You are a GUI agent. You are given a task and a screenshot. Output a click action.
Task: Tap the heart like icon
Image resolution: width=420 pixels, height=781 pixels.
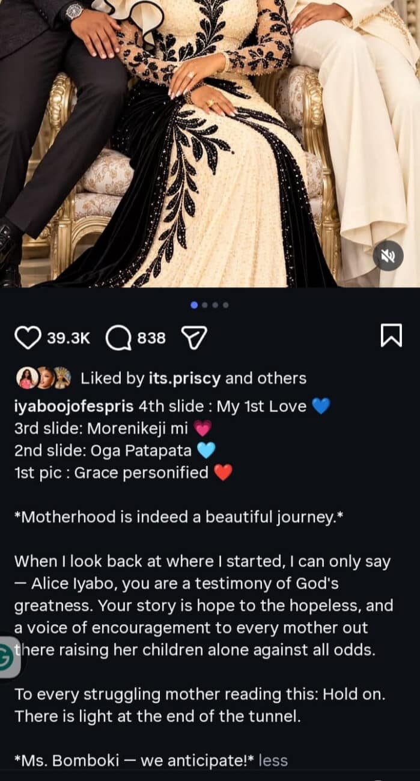coord(27,338)
